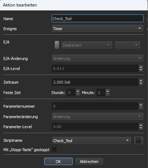This screenshot has height=168, width=148.
Task: Click the edit script icon next to Skriptname
Action: [138, 140]
